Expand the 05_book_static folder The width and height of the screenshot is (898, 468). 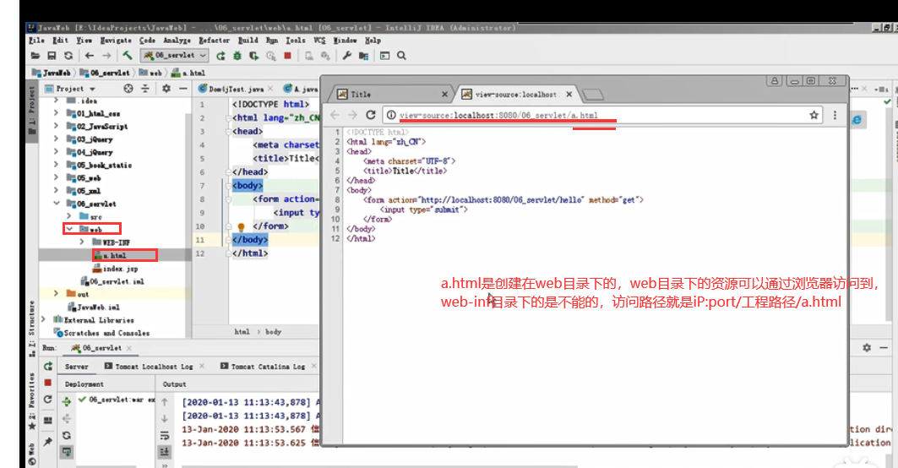pyautogui.click(x=56, y=165)
